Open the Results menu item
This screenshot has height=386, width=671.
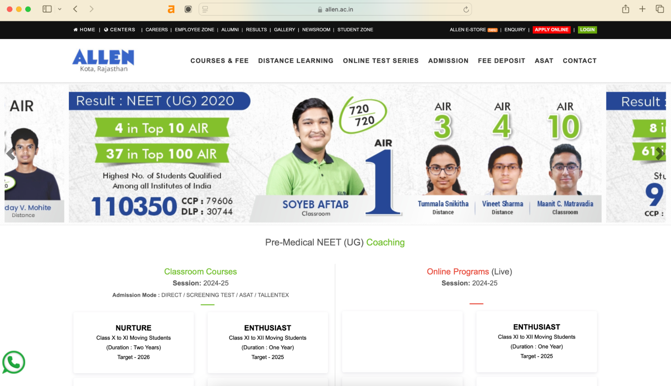click(x=256, y=30)
